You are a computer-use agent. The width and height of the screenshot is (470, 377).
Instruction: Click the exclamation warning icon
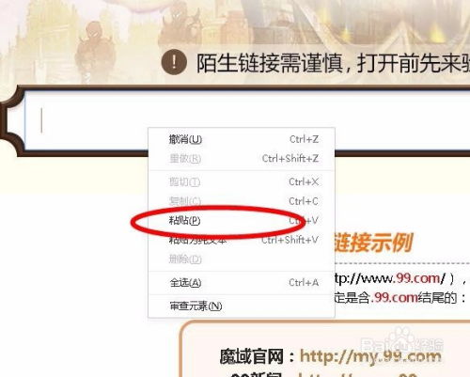174,62
